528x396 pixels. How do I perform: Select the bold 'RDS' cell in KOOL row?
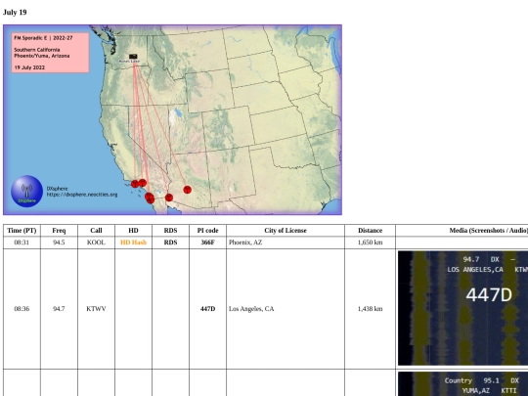click(171, 242)
